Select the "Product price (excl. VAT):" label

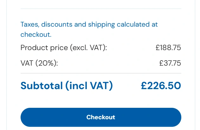pos(64,48)
